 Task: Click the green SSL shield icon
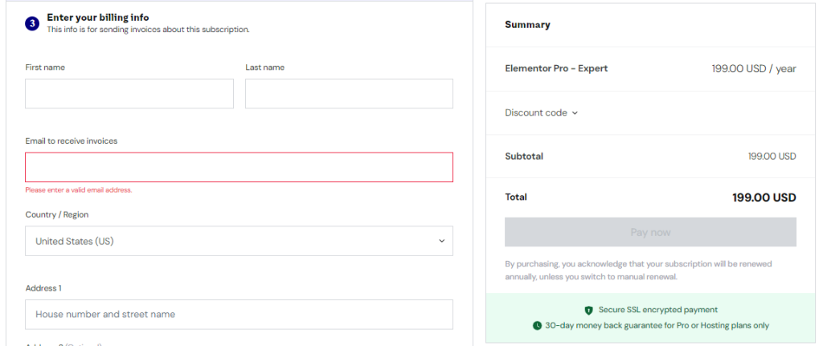point(588,311)
